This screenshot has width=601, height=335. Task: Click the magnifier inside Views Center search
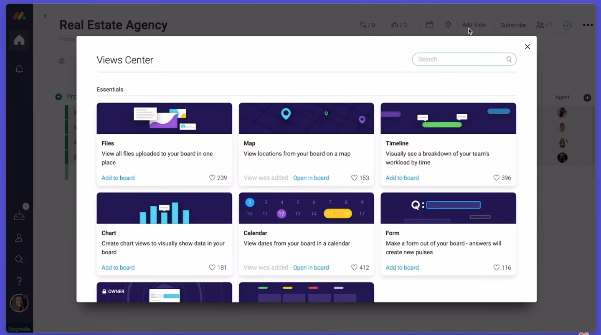click(x=509, y=59)
